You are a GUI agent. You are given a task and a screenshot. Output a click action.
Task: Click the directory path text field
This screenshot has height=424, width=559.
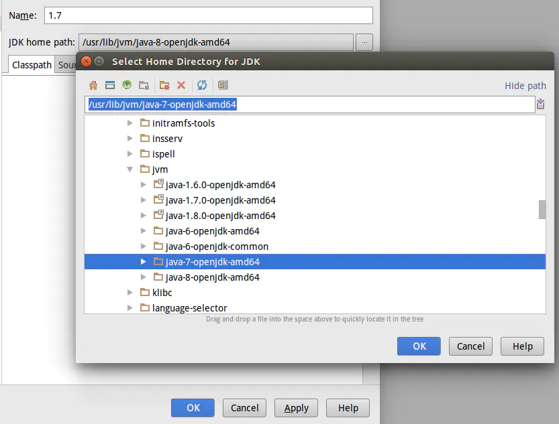coord(310,104)
